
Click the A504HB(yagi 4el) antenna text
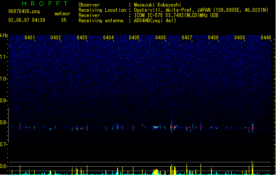pyautogui.click(x=155, y=21)
